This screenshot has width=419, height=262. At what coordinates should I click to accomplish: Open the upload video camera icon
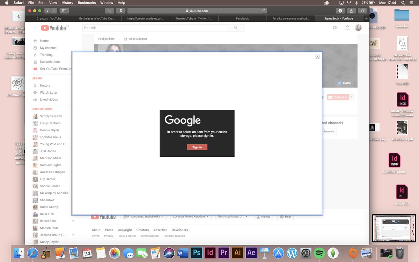coord(335,28)
